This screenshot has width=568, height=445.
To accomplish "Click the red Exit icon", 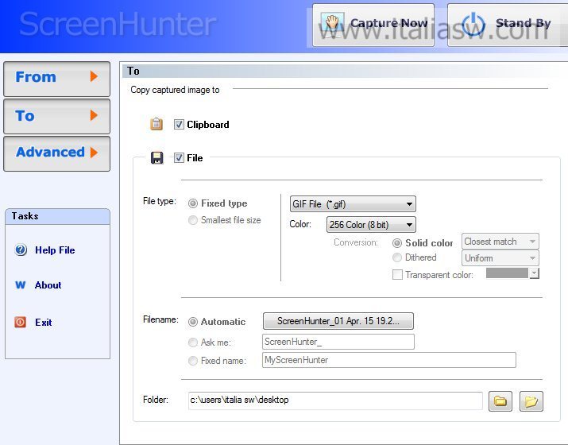I will [20, 322].
